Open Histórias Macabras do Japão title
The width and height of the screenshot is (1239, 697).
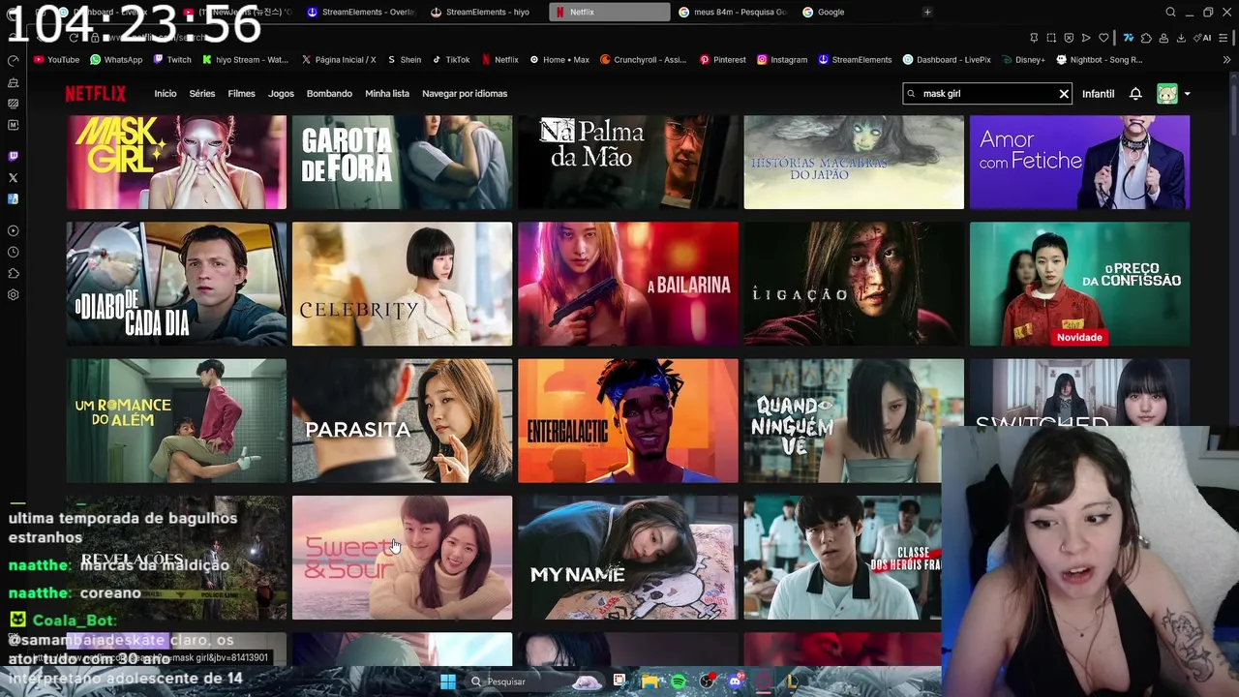click(854, 162)
